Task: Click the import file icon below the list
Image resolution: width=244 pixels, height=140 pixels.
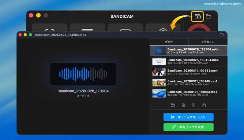Action: pyautogui.click(x=194, y=105)
